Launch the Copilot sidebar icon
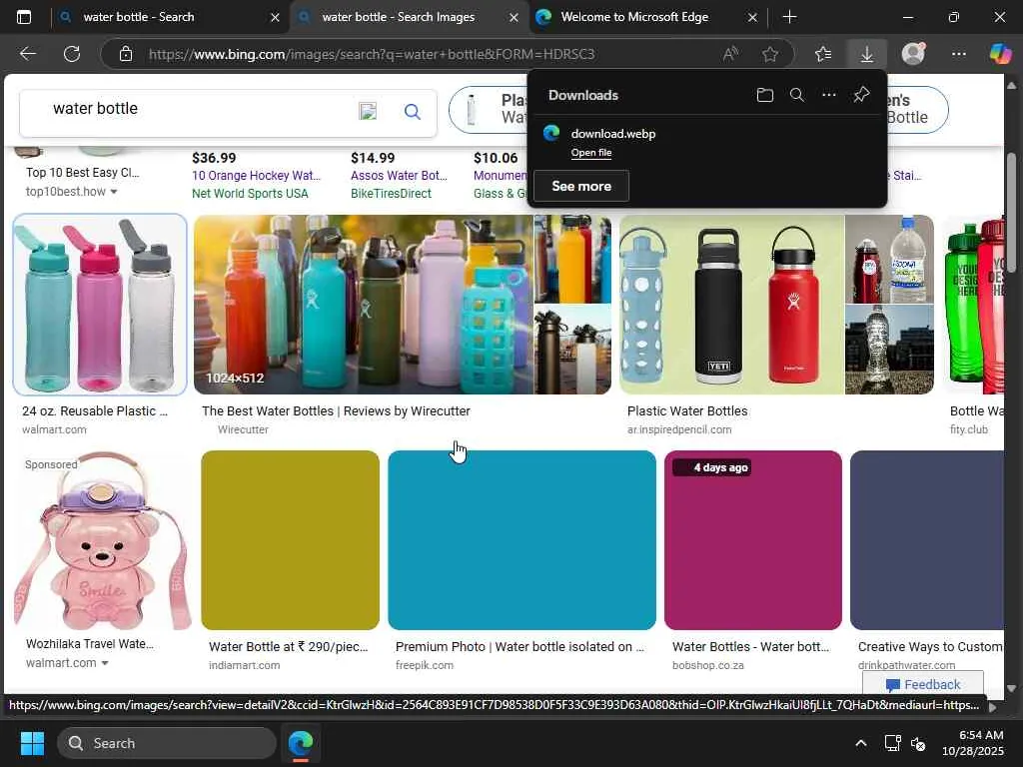Image resolution: width=1023 pixels, height=767 pixels. pos(1000,54)
